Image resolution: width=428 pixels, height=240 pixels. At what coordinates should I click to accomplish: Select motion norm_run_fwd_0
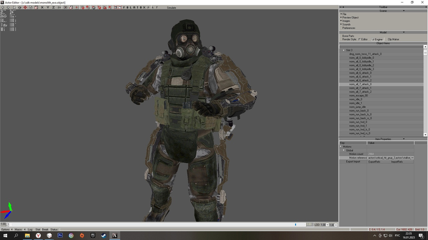(x=358, y=122)
